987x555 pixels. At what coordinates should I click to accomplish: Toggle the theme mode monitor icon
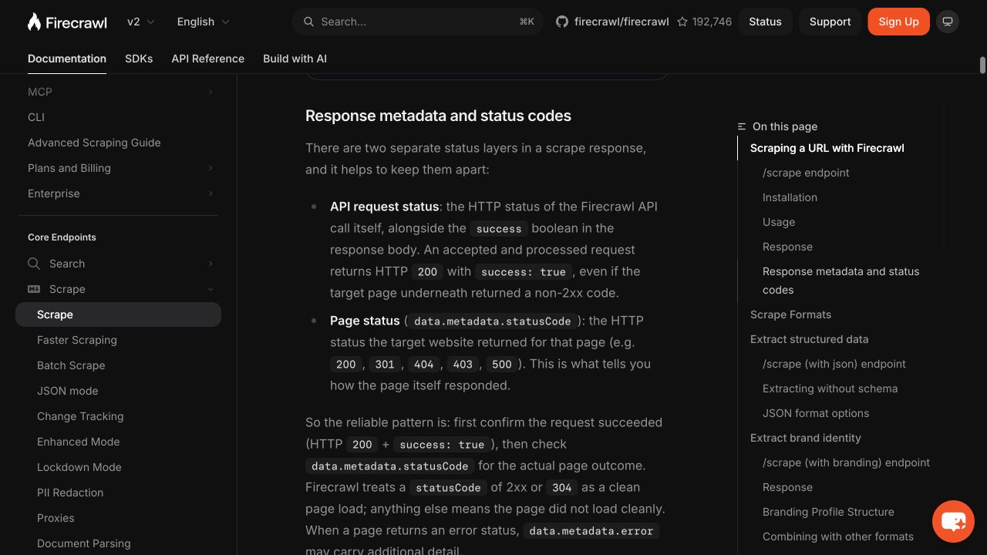click(948, 22)
